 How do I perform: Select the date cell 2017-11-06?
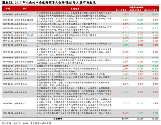coord(8,58)
